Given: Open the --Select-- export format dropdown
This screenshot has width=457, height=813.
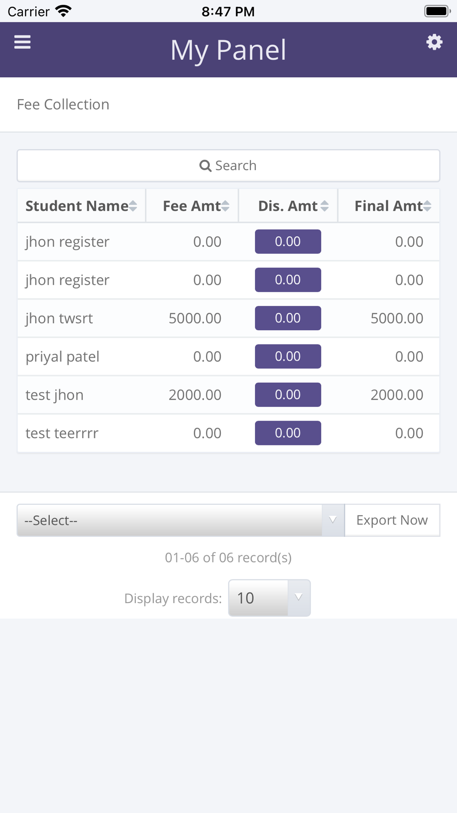Looking at the screenshot, I should pyautogui.click(x=170, y=520).
